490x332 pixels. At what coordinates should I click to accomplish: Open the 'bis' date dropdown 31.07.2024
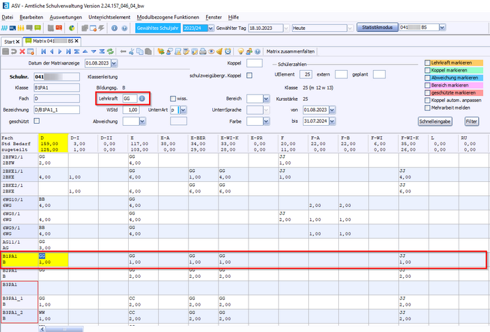coord(333,122)
